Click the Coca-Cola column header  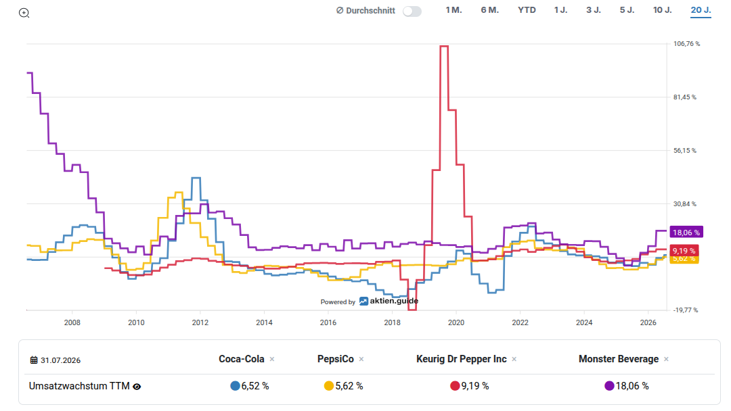click(242, 360)
